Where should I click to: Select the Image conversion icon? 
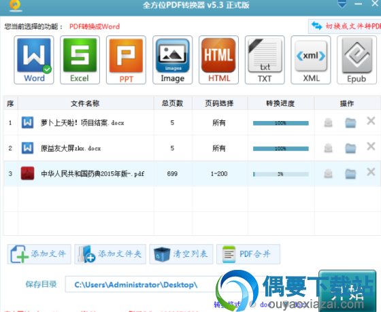(173, 60)
